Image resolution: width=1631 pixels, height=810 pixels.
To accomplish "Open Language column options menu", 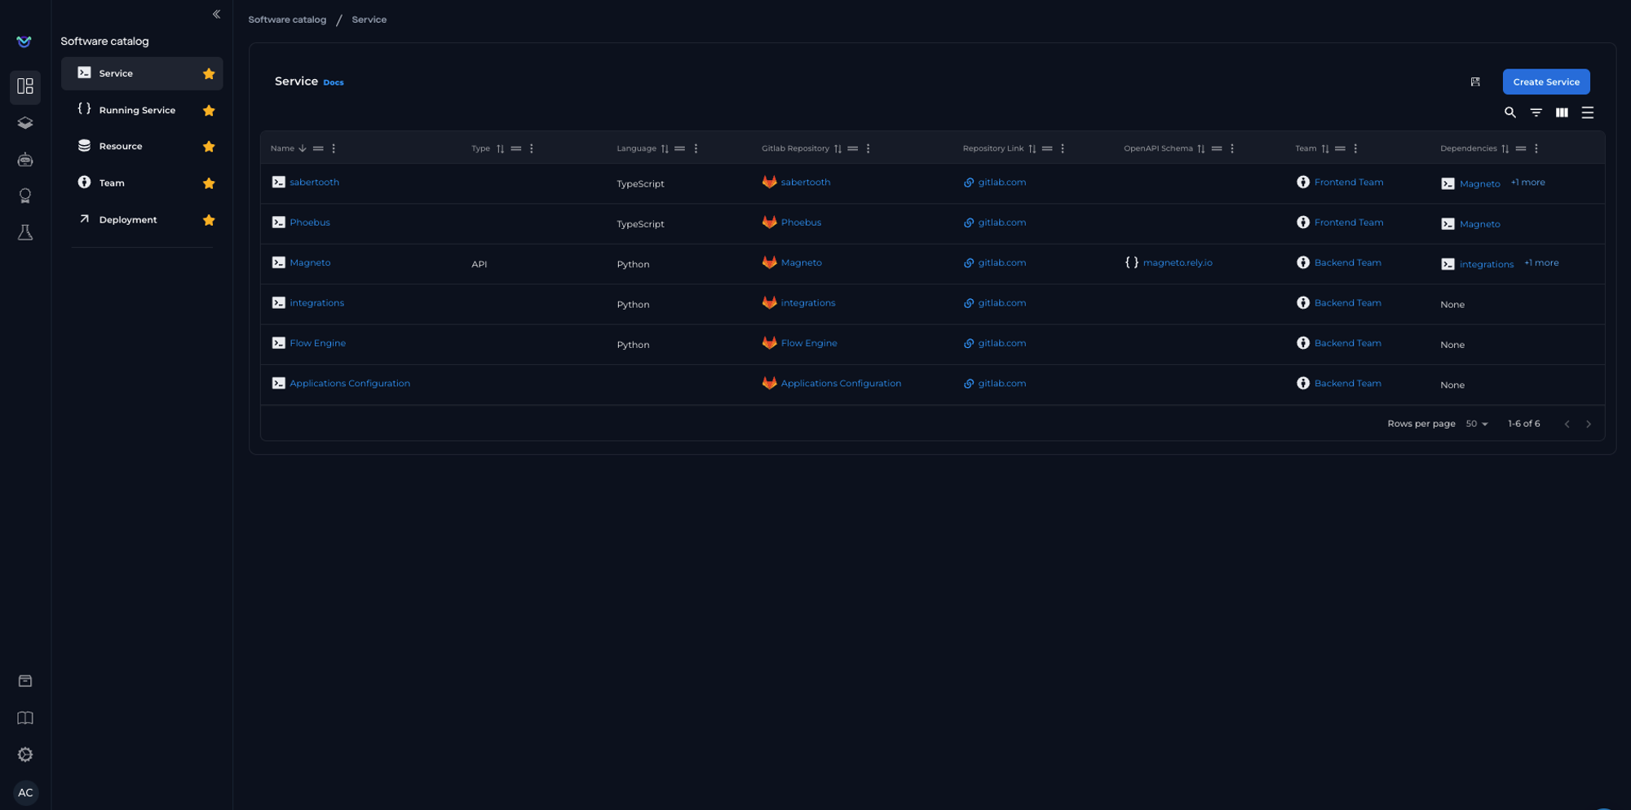I will coord(696,148).
